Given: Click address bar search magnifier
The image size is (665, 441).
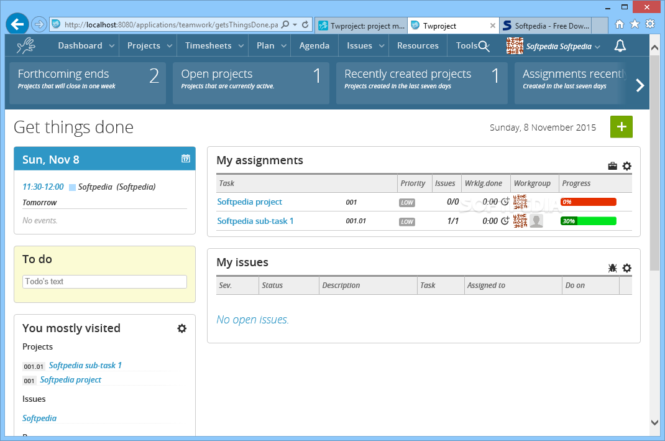Looking at the screenshot, I should (x=285, y=24).
